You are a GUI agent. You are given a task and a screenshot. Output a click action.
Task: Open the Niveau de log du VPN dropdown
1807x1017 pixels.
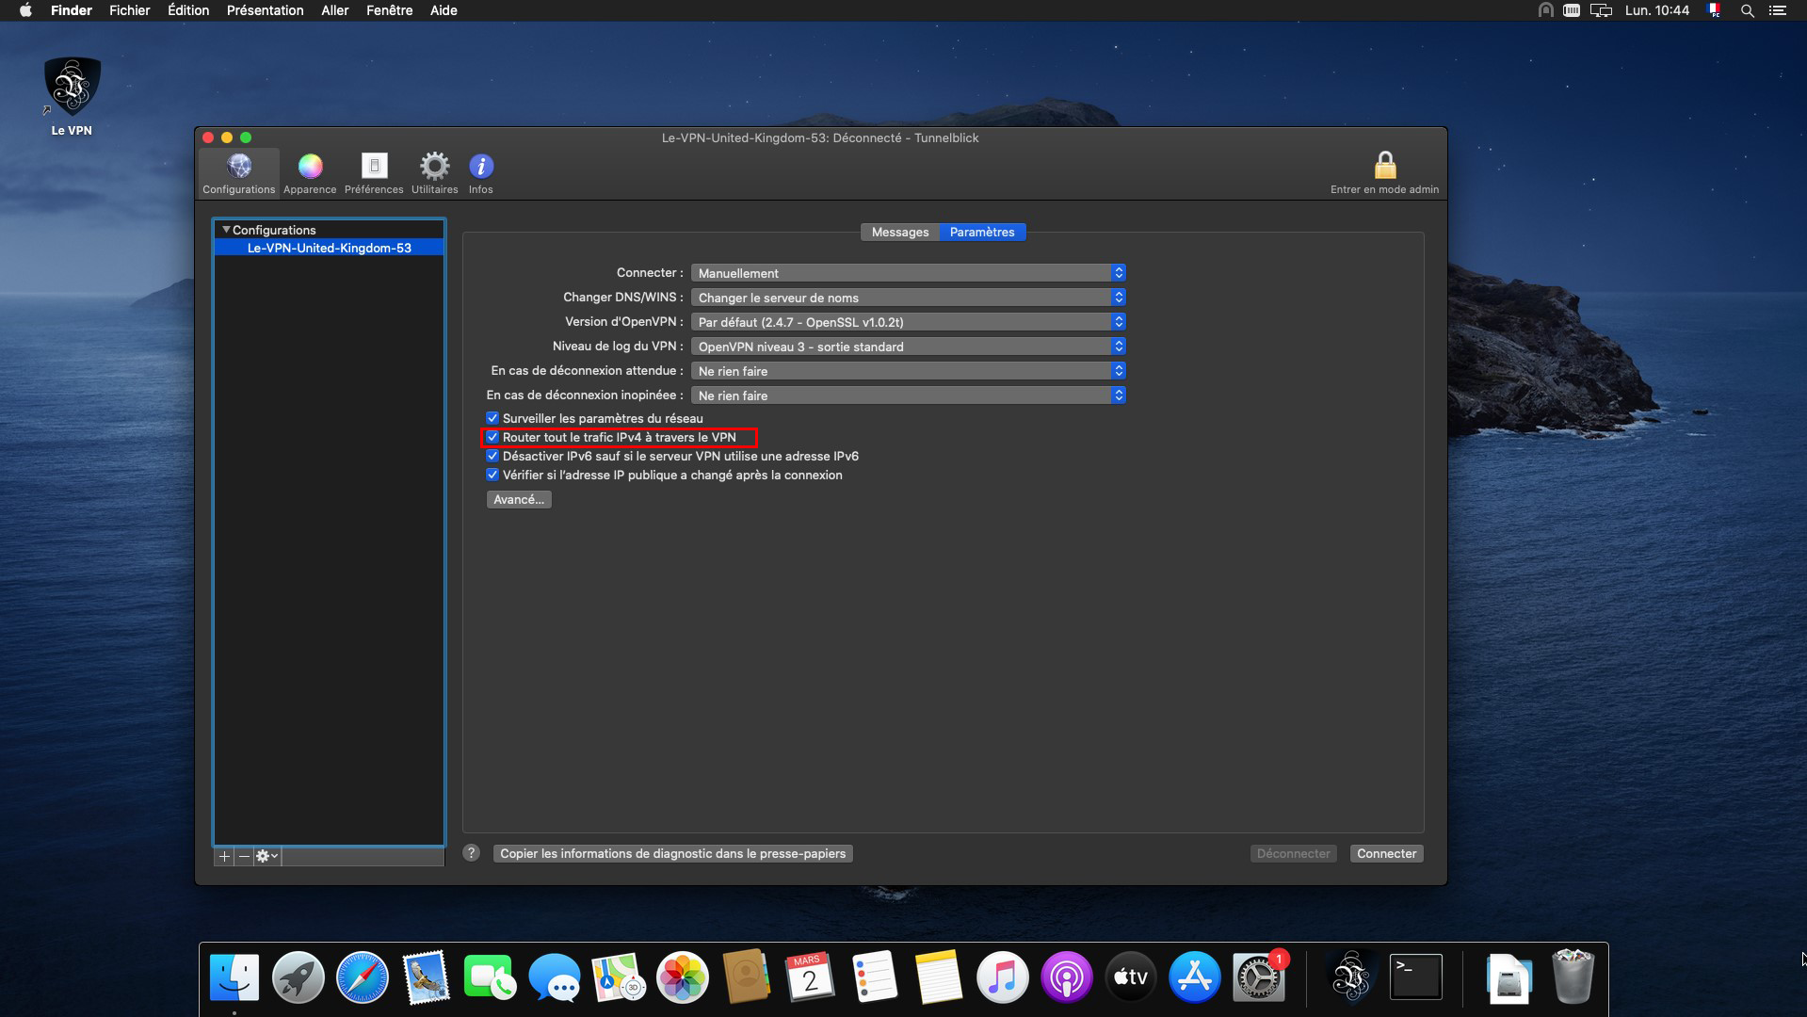tap(909, 347)
